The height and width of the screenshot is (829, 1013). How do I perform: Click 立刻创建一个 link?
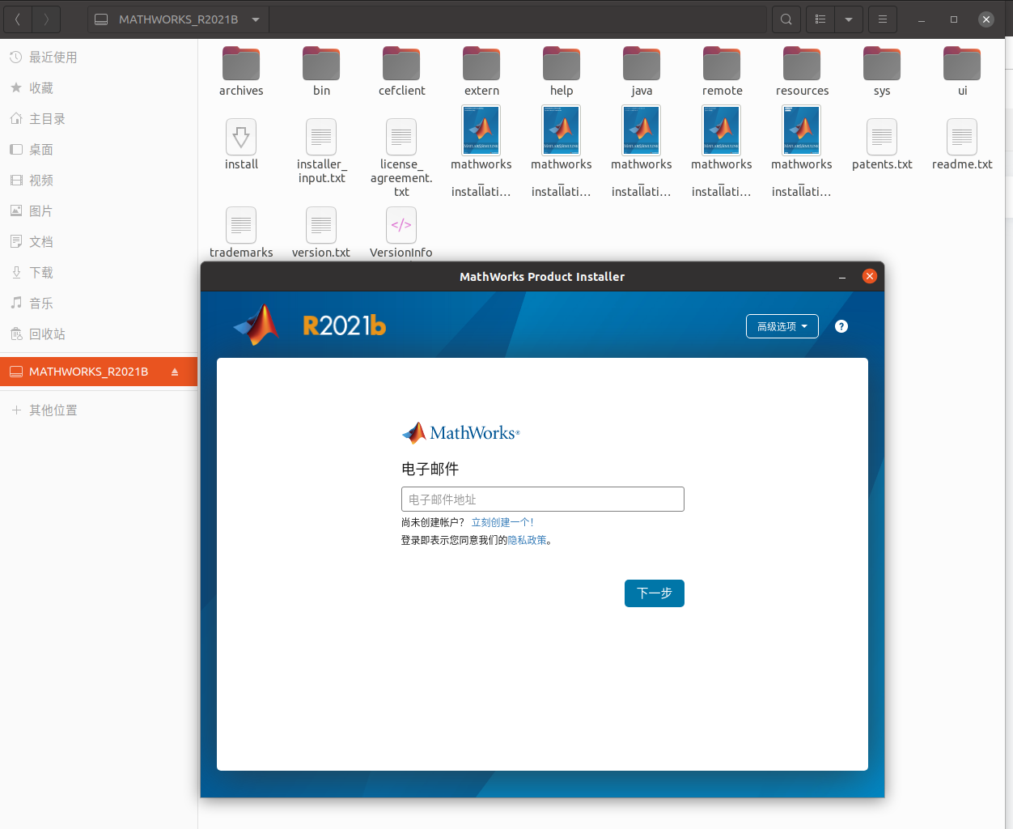(502, 522)
